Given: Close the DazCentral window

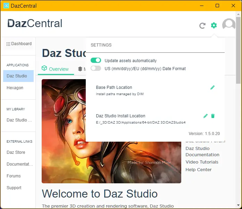Looking at the screenshot, I should pos(233,6).
